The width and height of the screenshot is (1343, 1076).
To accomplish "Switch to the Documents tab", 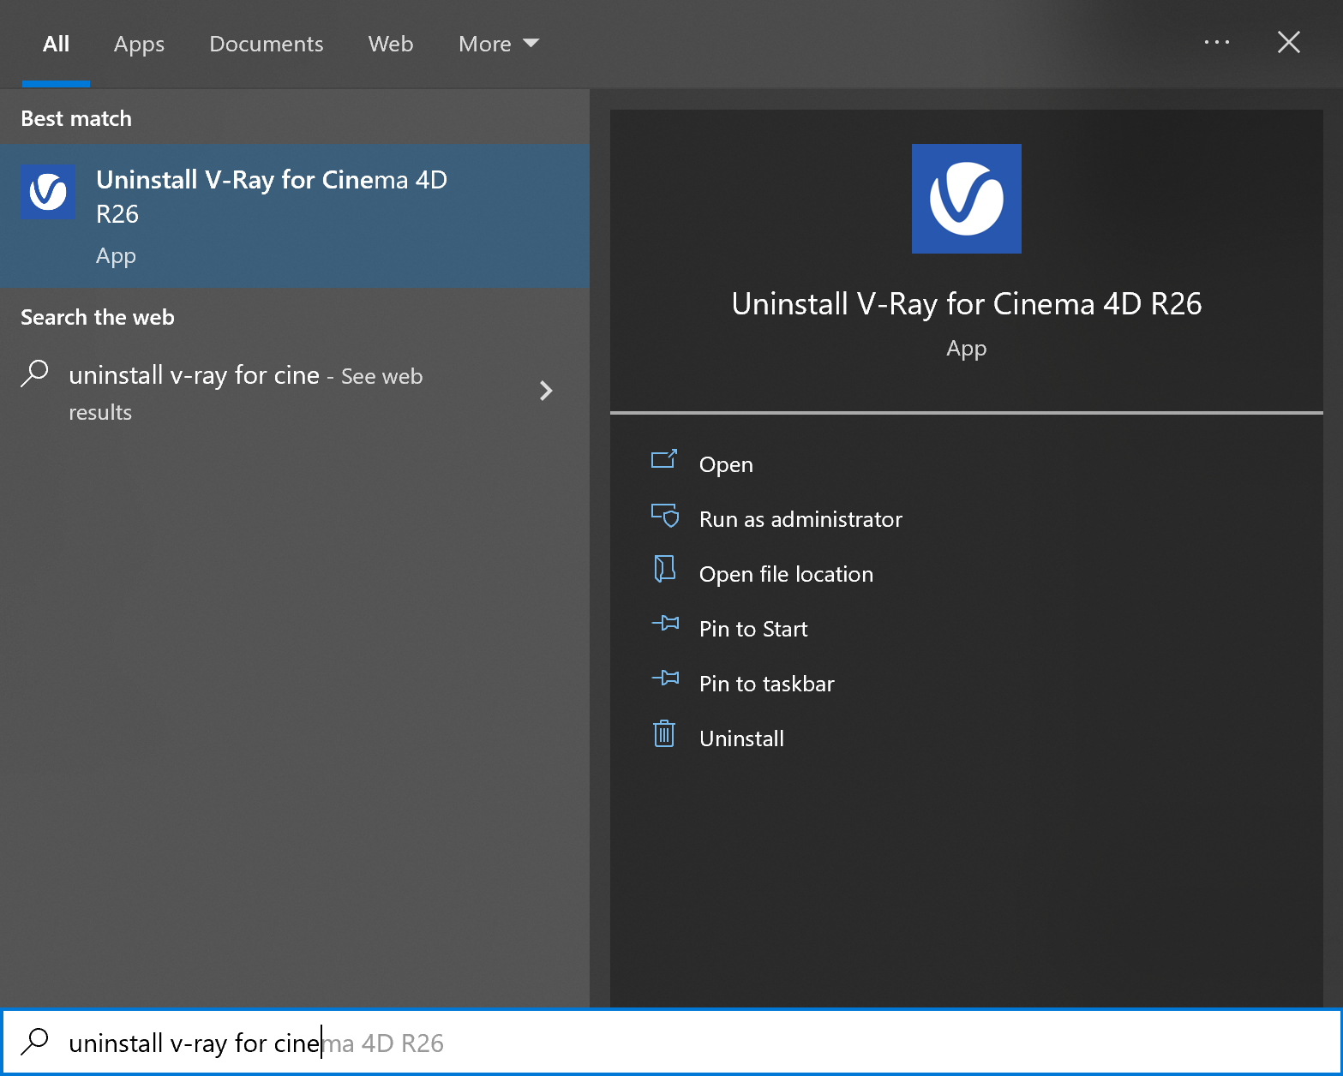I will [267, 44].
